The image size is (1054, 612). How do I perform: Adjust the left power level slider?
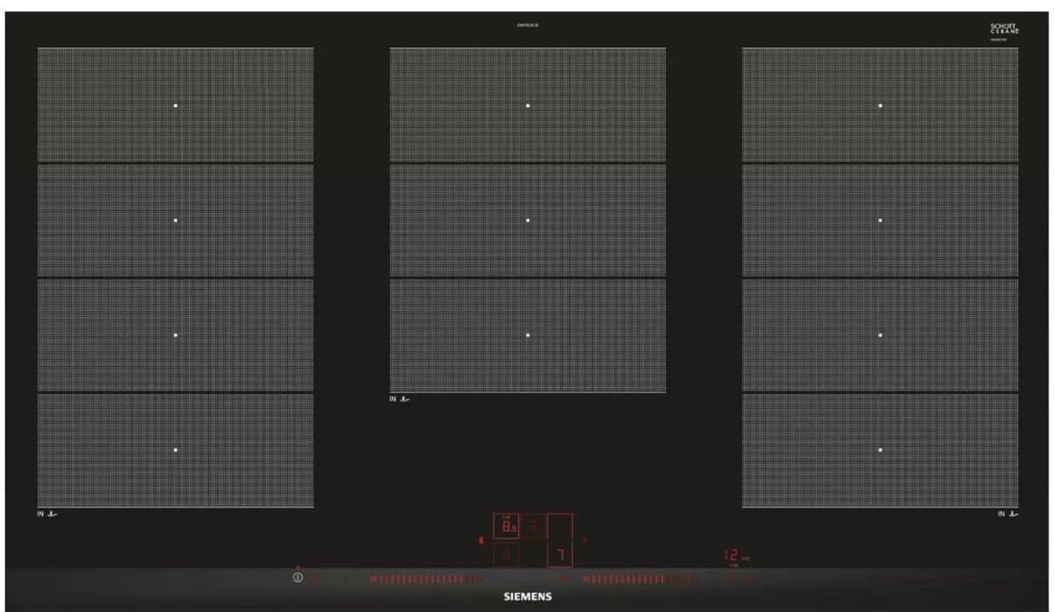coord(428,579)
